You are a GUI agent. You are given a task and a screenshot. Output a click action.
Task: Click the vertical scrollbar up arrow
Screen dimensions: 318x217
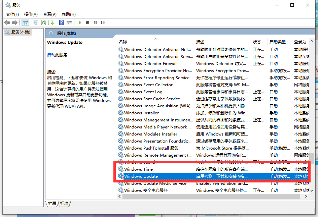click(312, 41)
